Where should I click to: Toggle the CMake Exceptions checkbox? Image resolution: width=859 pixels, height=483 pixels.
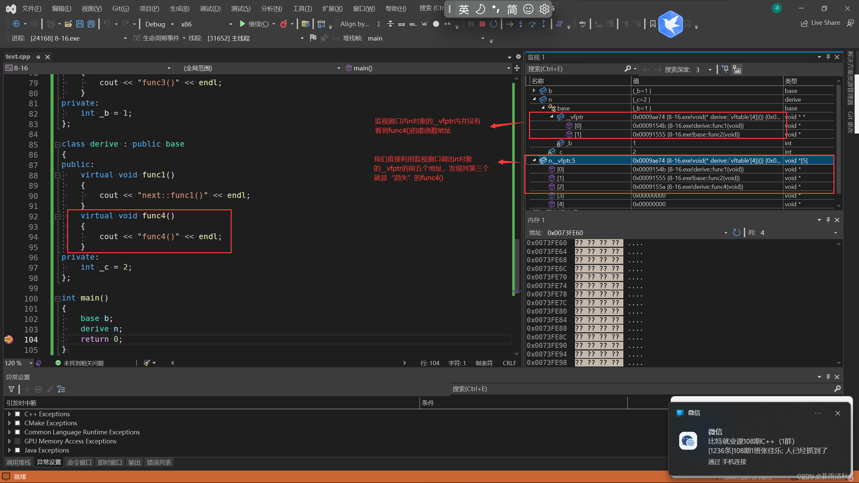pyautogui.click(x=17, y=423)
